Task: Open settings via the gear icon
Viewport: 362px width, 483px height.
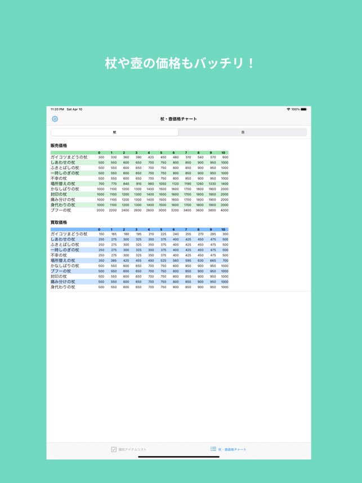Action: pos(55,119)
